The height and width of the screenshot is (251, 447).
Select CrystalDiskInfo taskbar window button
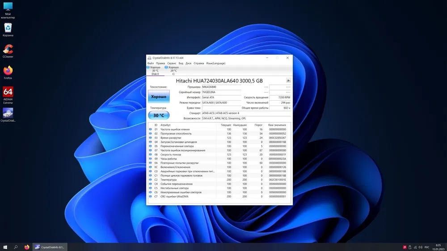point(50,247)
